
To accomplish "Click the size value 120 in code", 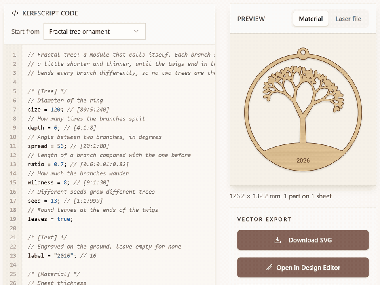I will point(55,110).
